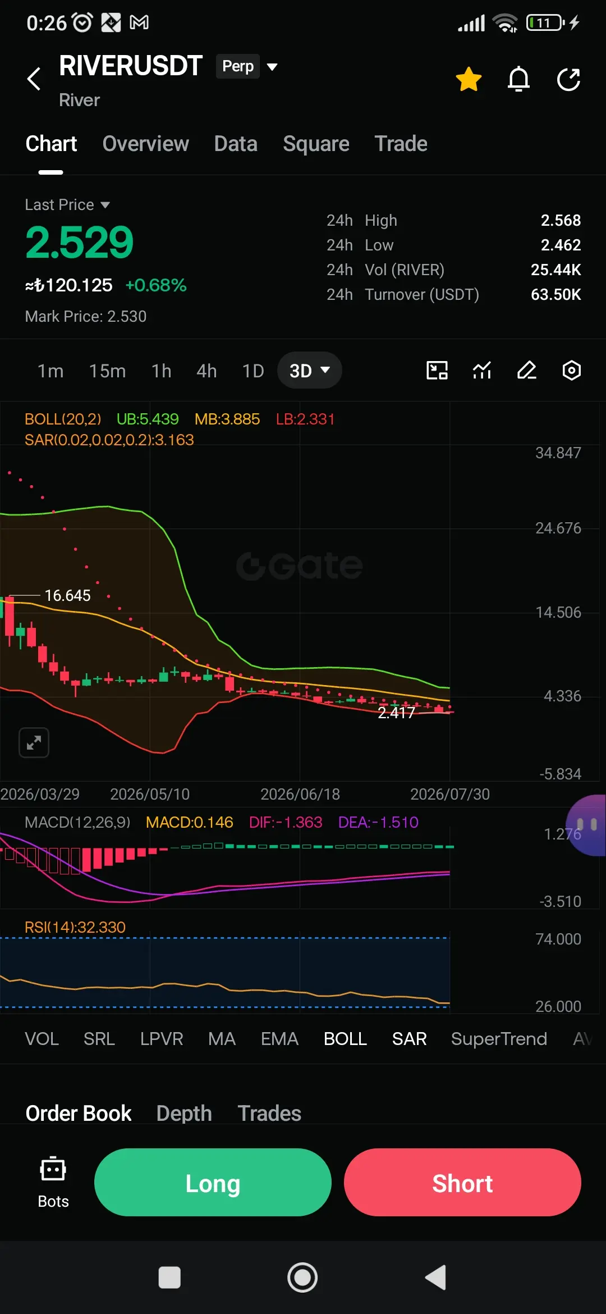Open chart settings hexagon icon
606x1314 pixels.
[x=571, y=371]
